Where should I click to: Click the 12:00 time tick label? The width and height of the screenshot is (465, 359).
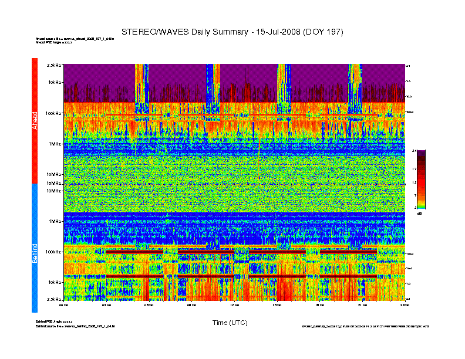pos(234,305)
